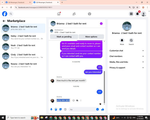Expand Media, files and links section

[127, 62]
